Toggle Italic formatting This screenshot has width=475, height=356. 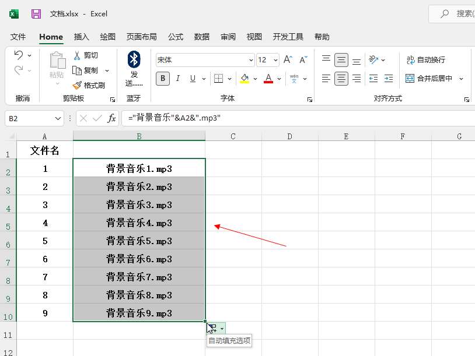coord(178,79)
